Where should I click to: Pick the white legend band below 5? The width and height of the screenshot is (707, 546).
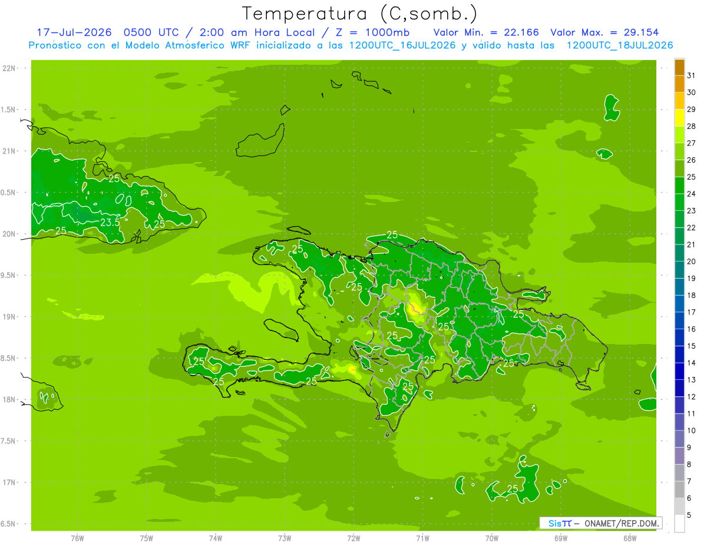pos(679,524)
